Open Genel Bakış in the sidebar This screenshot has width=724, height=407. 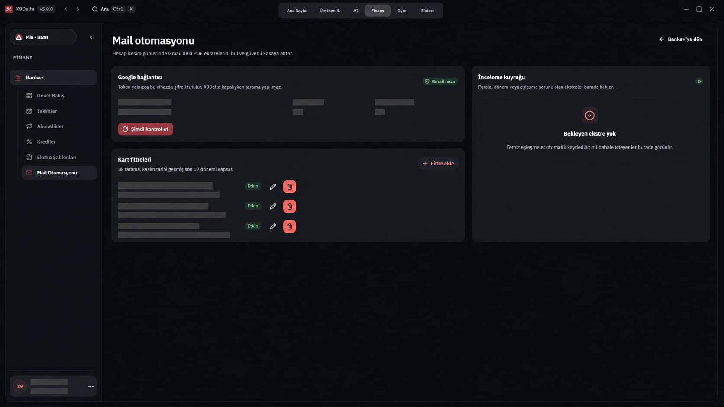pos(59,95)
